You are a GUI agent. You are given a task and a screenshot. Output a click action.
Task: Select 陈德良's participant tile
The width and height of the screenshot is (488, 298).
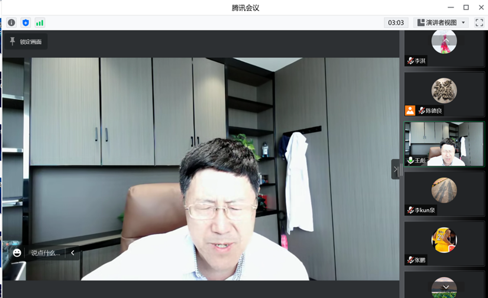pyautogui.click(x=444, y=93)
